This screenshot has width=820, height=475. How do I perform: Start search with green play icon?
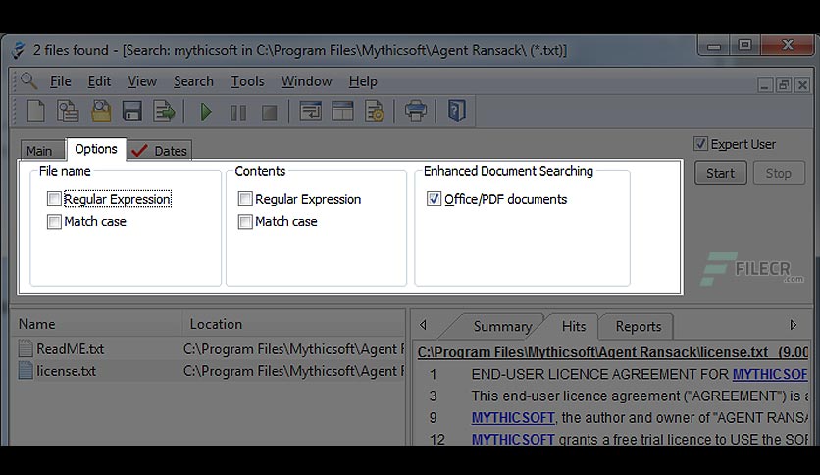coord(206,112)
